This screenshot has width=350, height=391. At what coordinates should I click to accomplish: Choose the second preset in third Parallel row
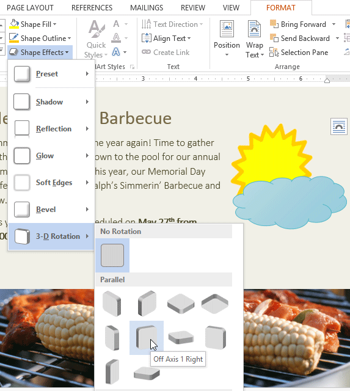point(147,373)
